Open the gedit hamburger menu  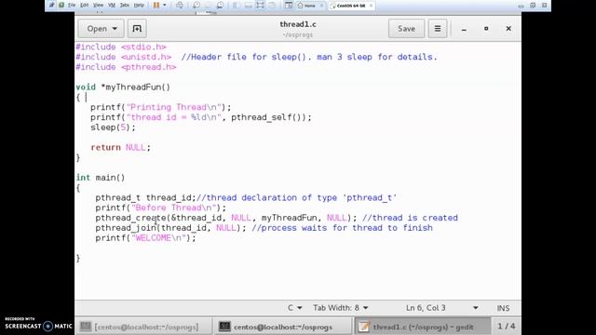coord(438,29)
